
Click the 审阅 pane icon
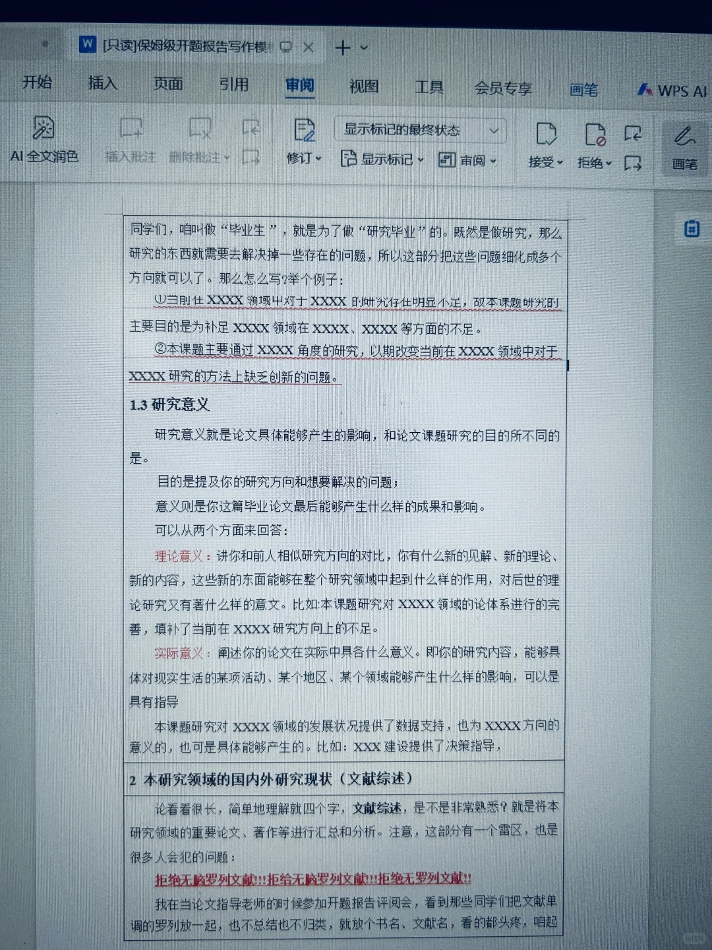tap(447, 159)
